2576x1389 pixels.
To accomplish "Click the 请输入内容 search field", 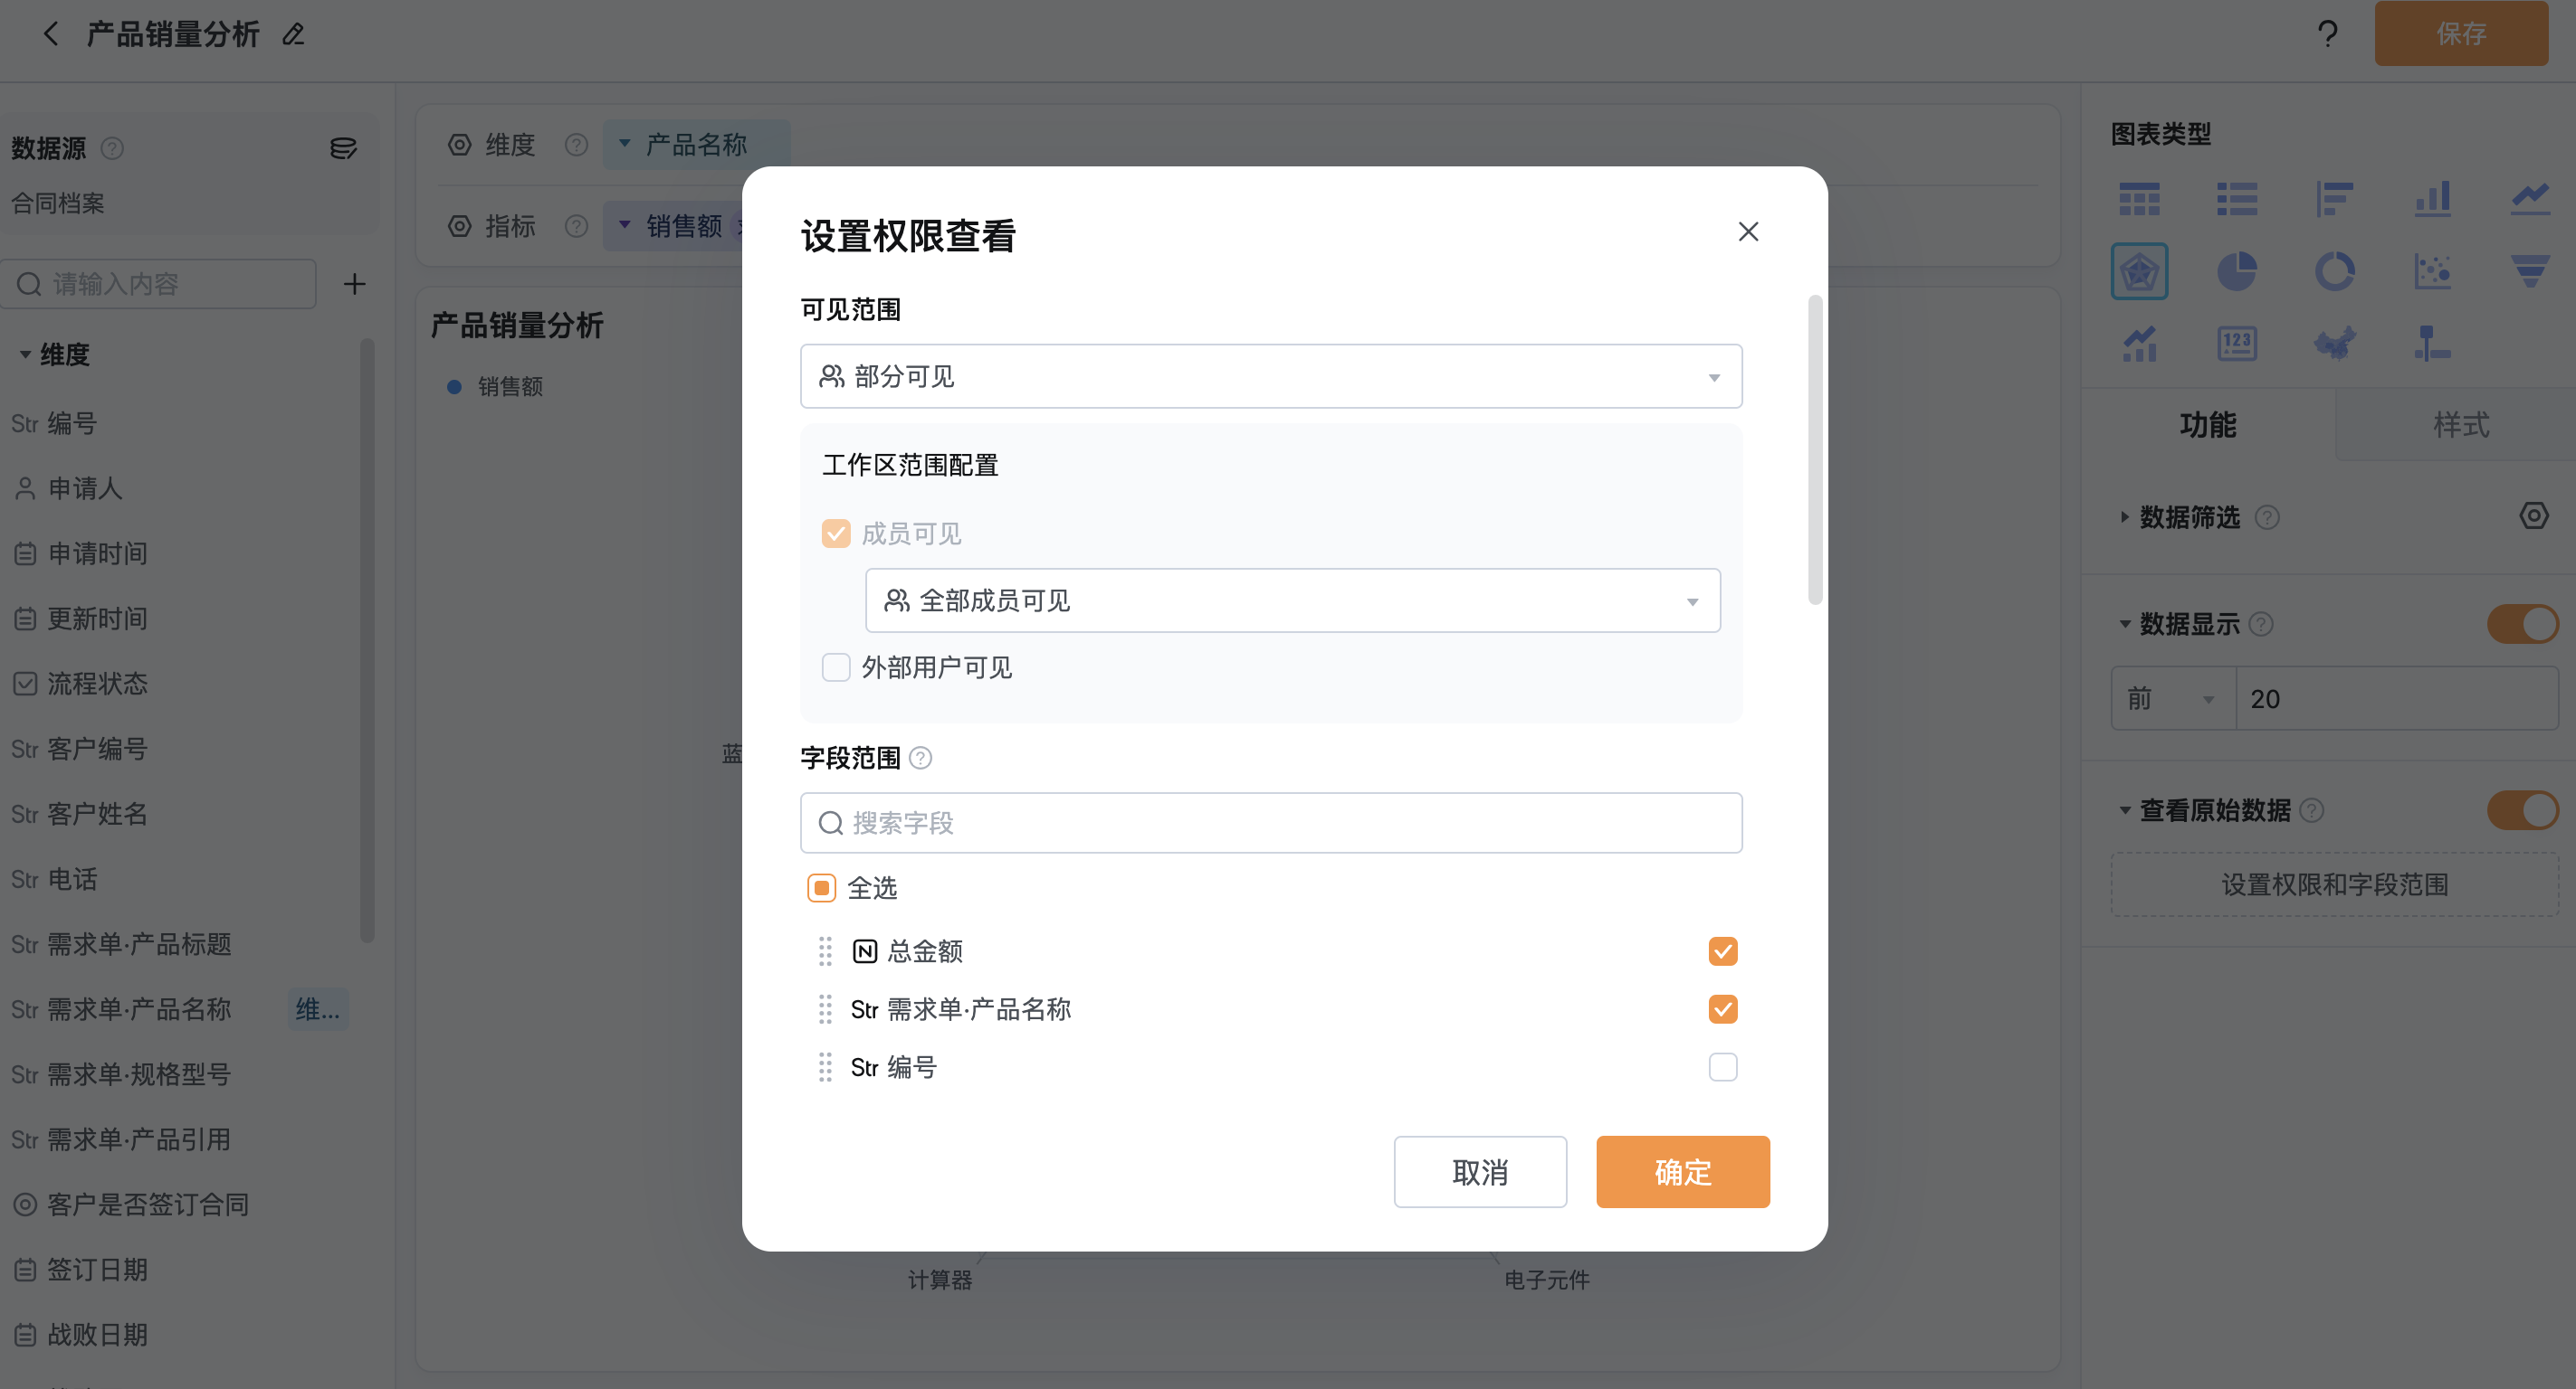I will 159,284.
